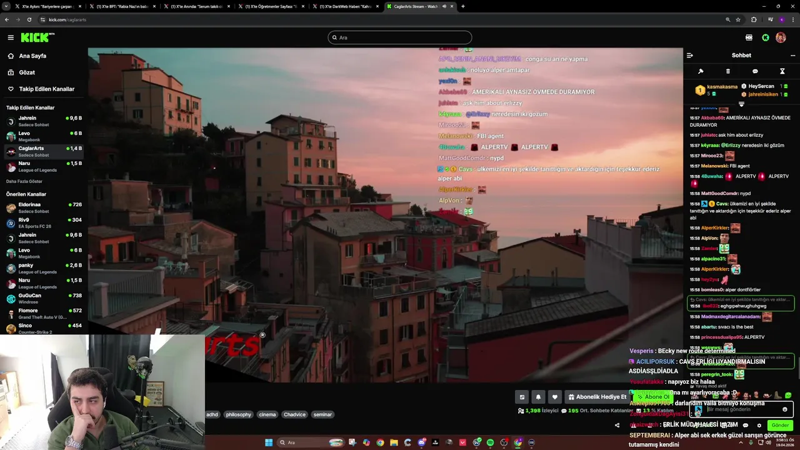Image resolution: width=800 pixels, height=450 pixels.
Task: Send the message with Gönder button
Action: pos(780,425)
